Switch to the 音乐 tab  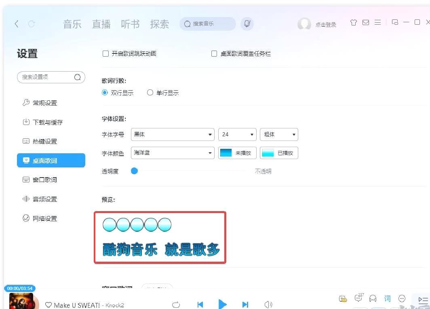tap(72, 24)
